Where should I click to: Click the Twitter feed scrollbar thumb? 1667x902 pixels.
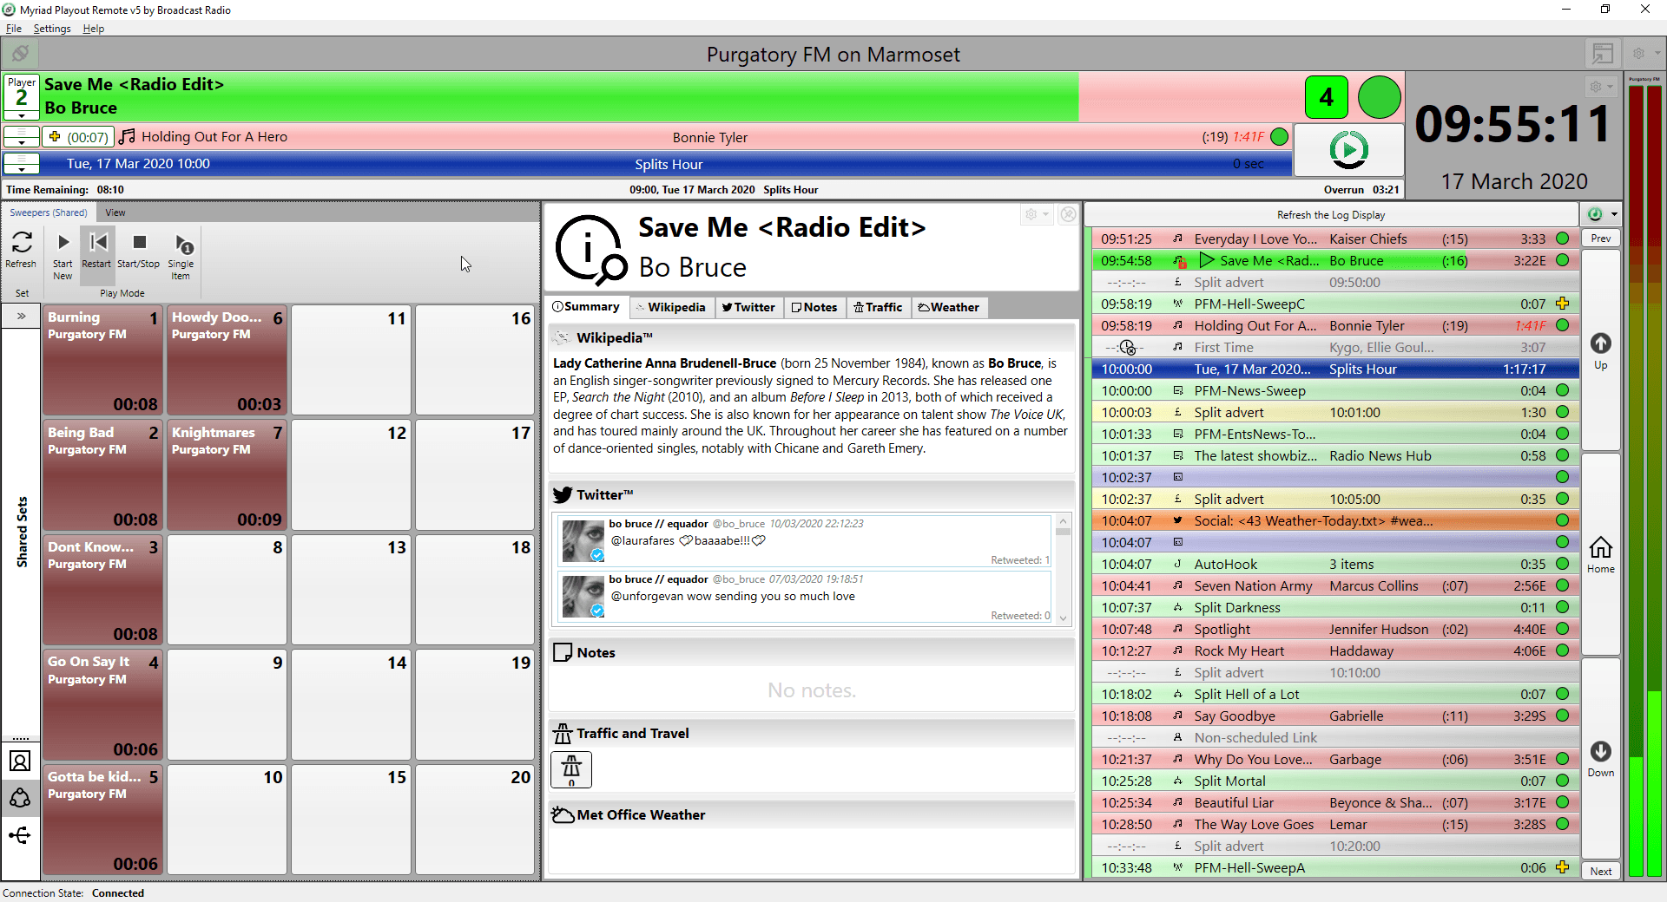point(1063,530)
